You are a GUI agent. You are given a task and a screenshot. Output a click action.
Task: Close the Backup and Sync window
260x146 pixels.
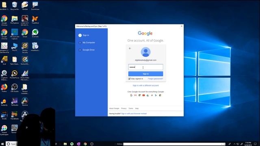tap(182, 26)
